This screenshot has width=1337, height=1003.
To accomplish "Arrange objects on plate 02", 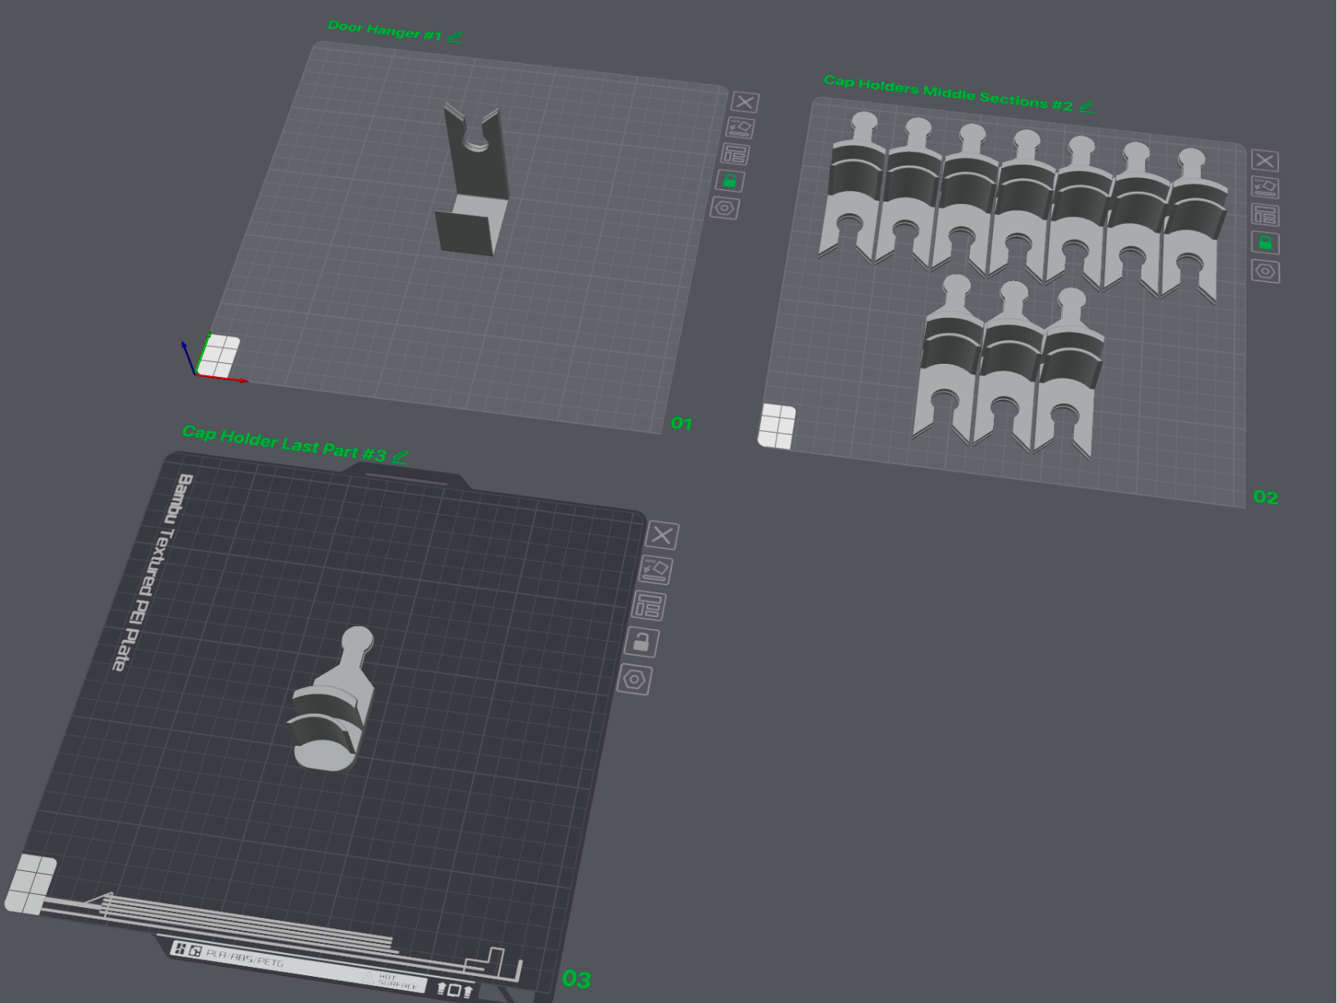I will (x=1265, y=215).
